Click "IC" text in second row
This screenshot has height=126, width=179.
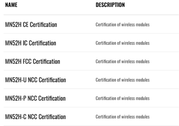(25, 43)
